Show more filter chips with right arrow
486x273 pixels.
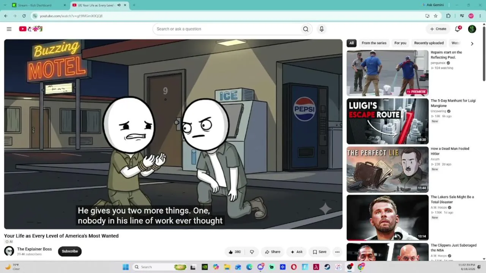click(472, 44)
